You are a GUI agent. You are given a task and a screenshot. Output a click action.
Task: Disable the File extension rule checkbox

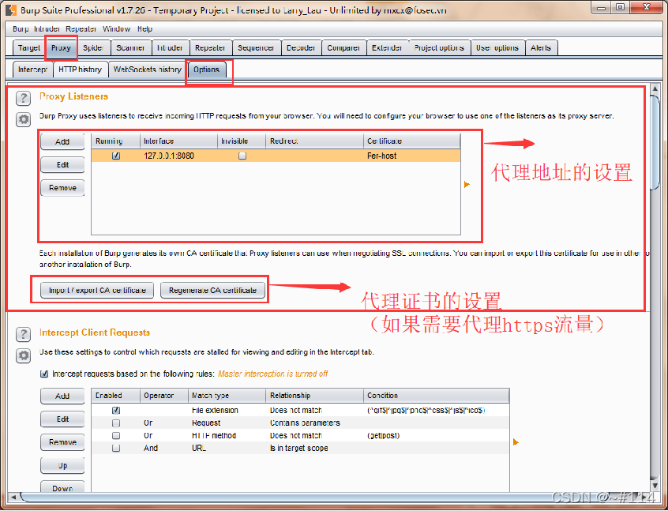point(116,411)
